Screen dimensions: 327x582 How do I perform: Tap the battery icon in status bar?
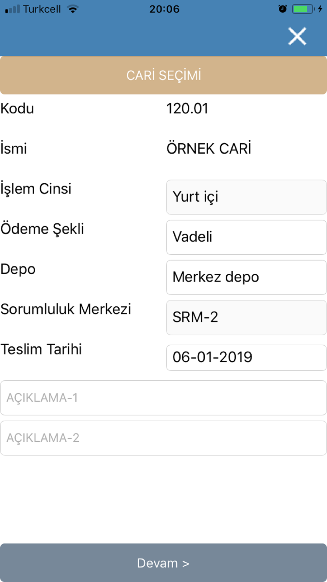[x=302, y=9]
